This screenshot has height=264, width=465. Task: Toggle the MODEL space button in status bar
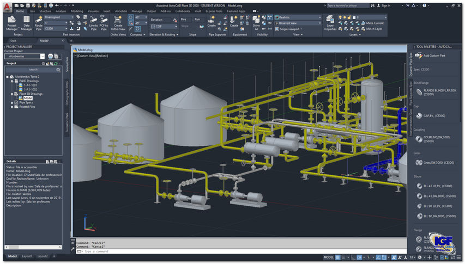[328, 257]
